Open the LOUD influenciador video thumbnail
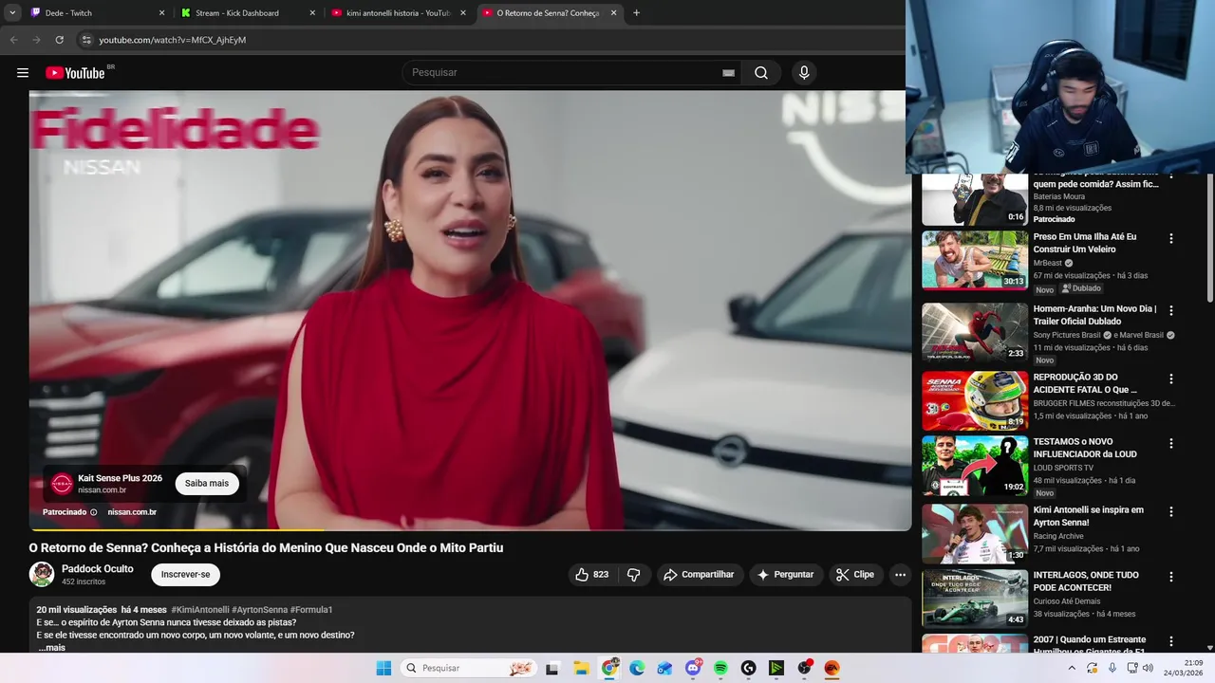The width and height of the screenshot is (1215, 683). [975, 465]
